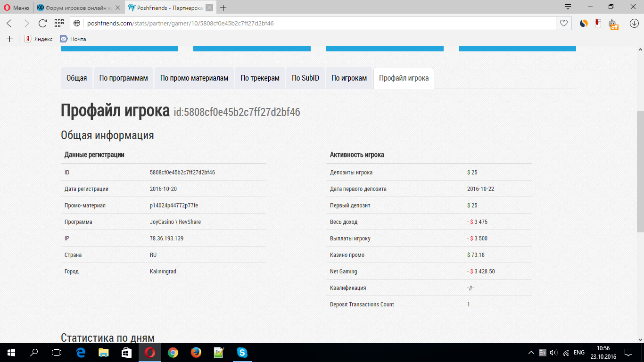Viewport: 644px width, 362px height.
Task: Click the Статистика по дням heading
Action: coord(108,338)
